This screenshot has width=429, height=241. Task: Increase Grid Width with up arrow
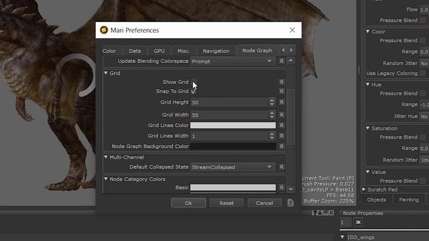pos(271,112)
